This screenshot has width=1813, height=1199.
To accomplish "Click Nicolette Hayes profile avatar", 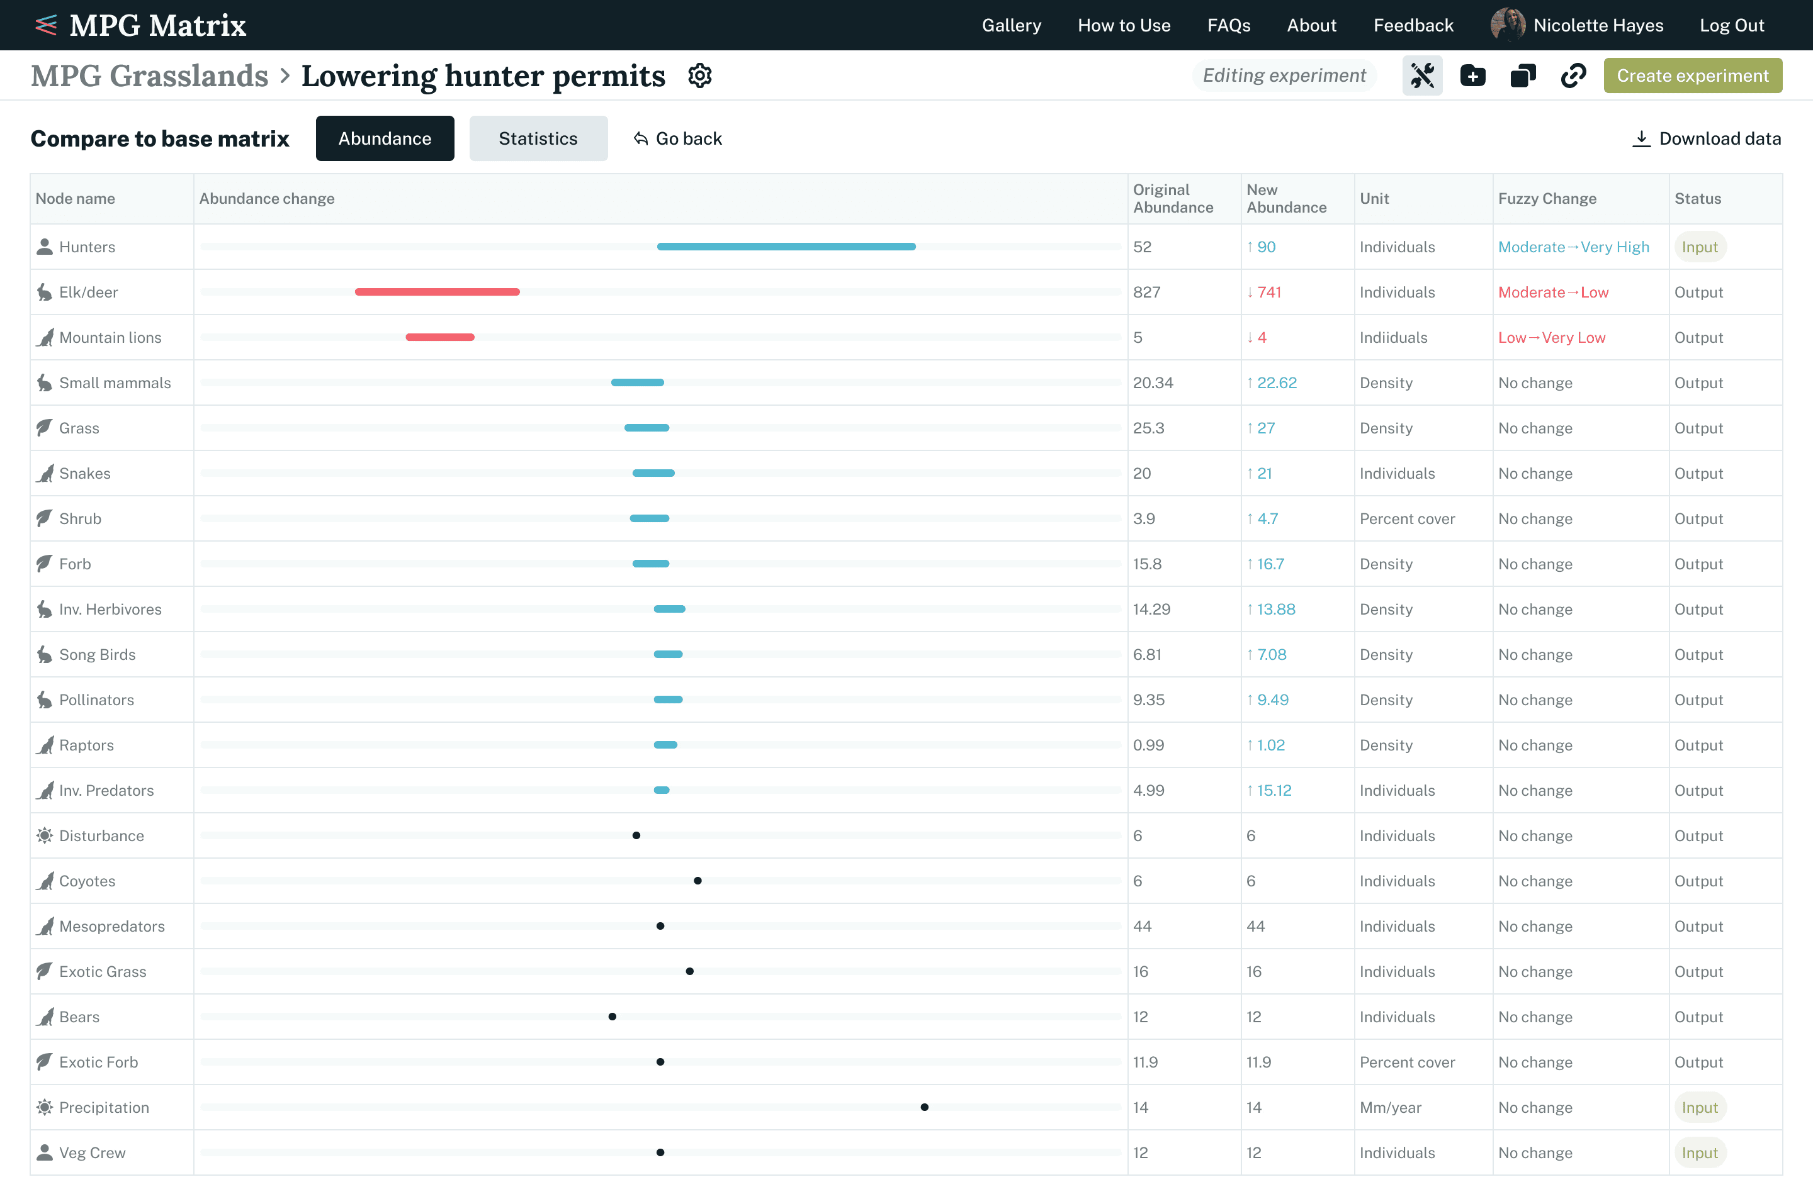I will coord(1507,25).
